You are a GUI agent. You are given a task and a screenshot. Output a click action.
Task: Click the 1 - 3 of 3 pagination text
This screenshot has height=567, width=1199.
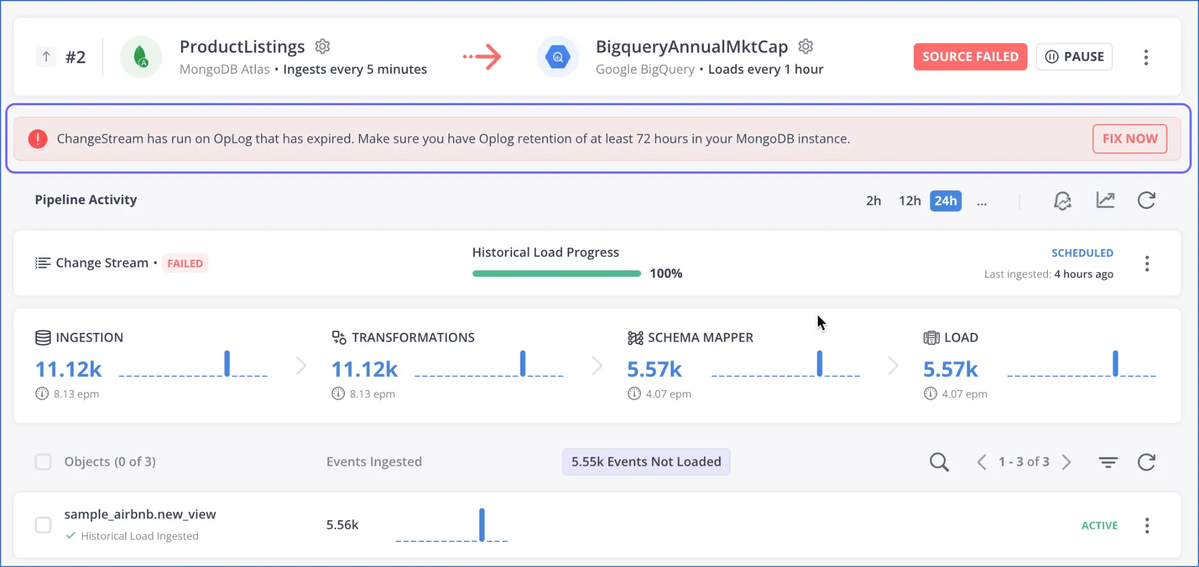[1024, 462]
